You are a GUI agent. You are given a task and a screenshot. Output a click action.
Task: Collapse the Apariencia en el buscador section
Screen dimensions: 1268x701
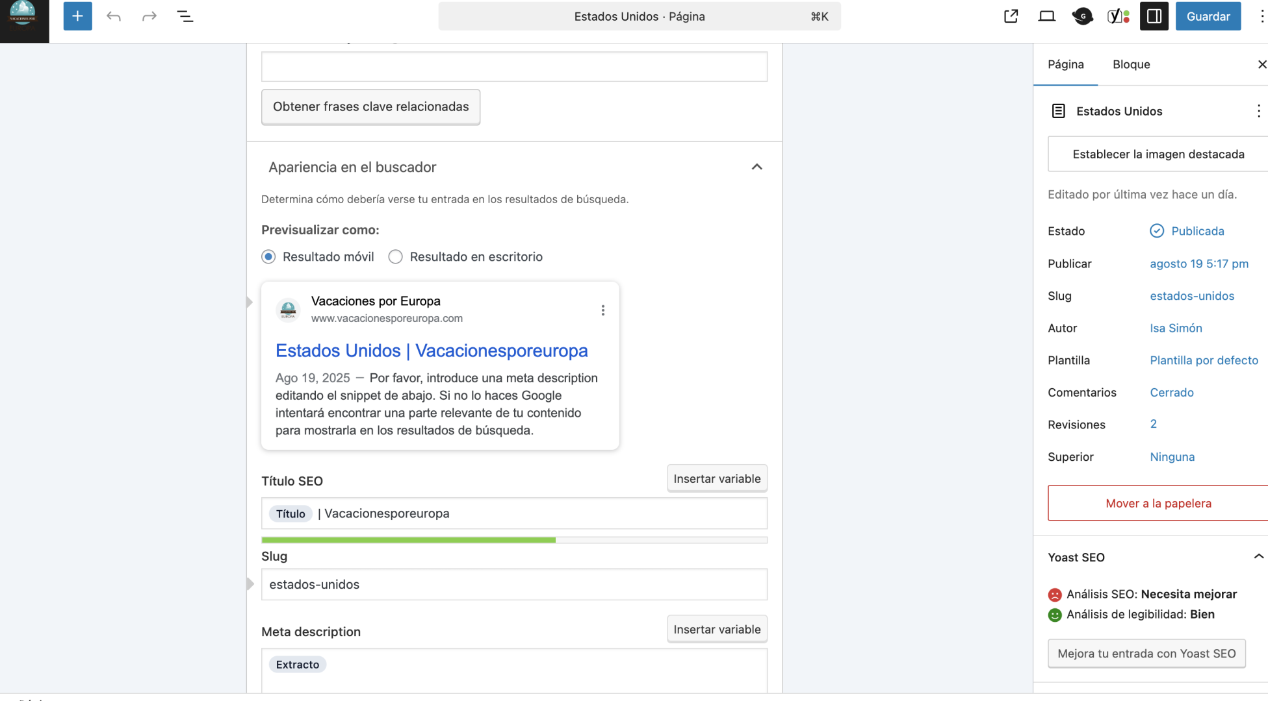pos(757,167)
